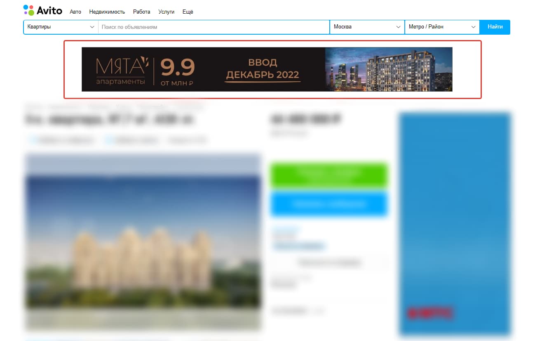Click the Avito logo
This screenshot has width=542, height=341.
click(x=43, y=10)
